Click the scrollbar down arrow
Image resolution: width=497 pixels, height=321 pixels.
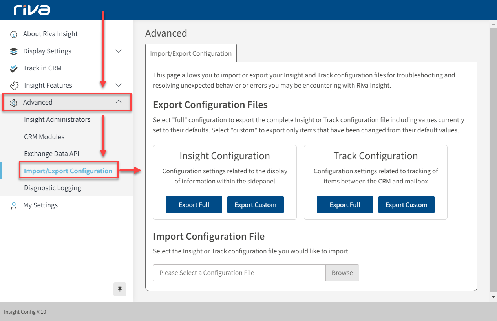tap(493, 297)
